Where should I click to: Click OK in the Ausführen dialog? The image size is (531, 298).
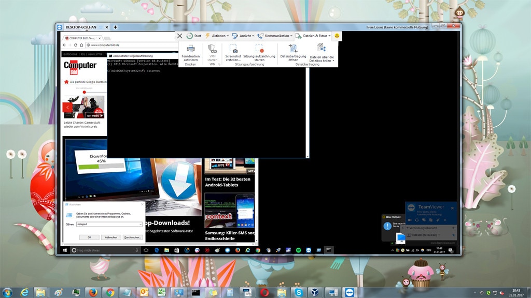89,237
